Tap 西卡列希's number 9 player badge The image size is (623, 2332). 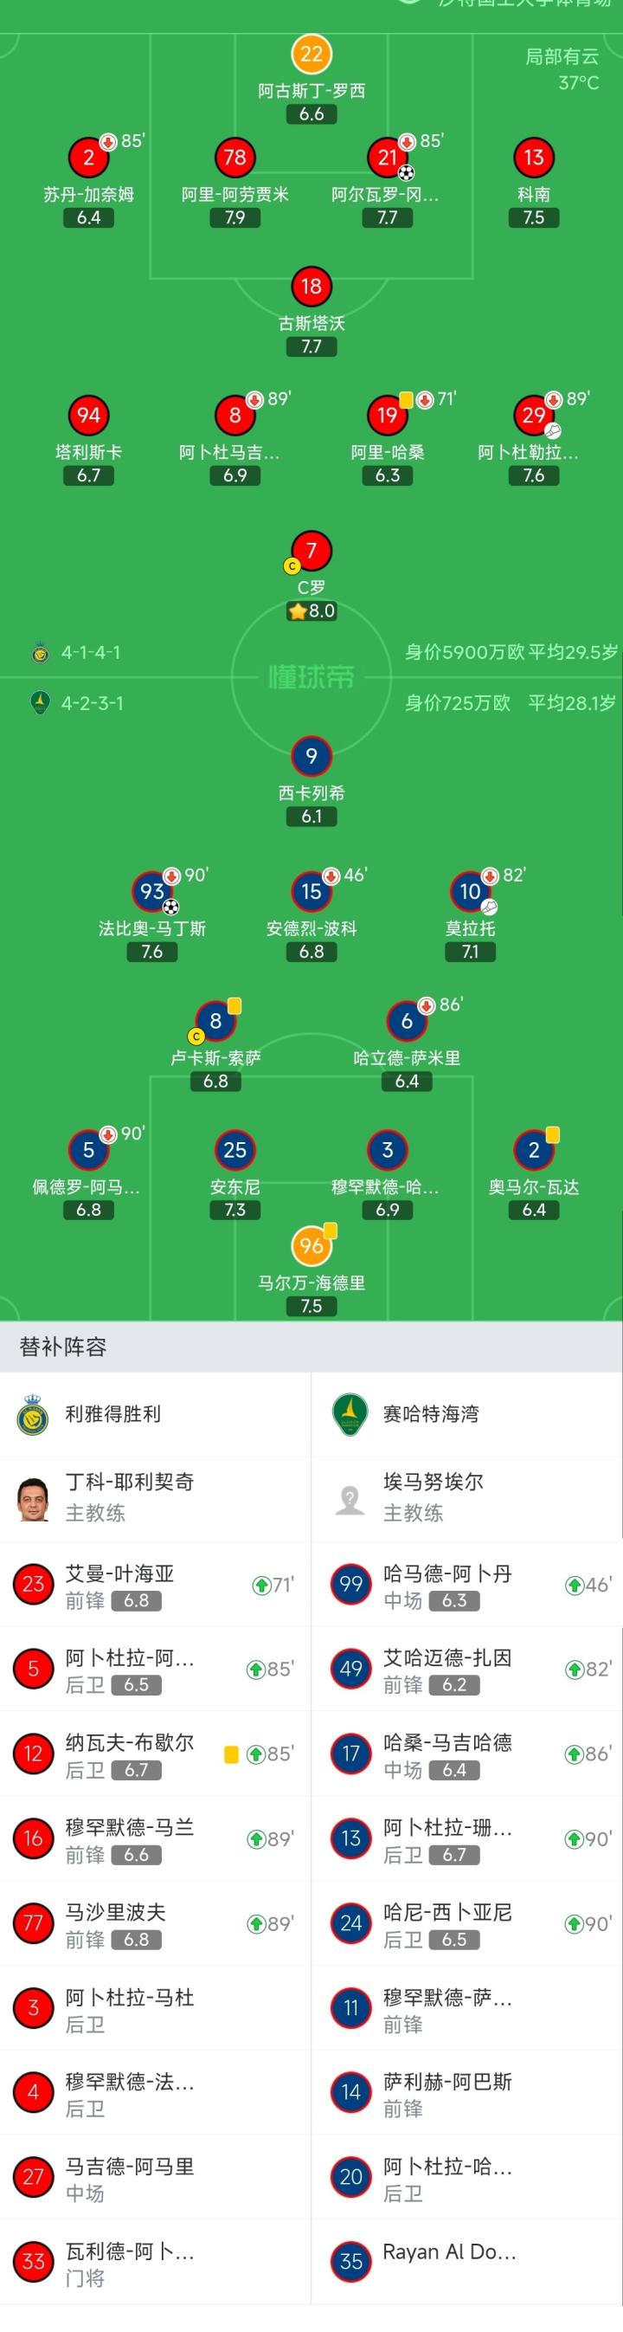click(x=311, y=756)
